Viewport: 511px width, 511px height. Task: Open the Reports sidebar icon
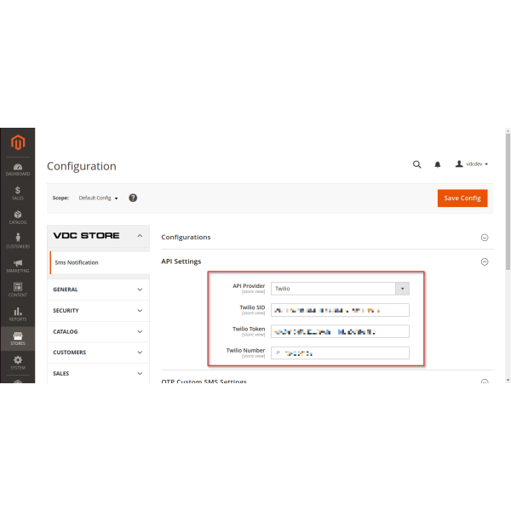17,314
